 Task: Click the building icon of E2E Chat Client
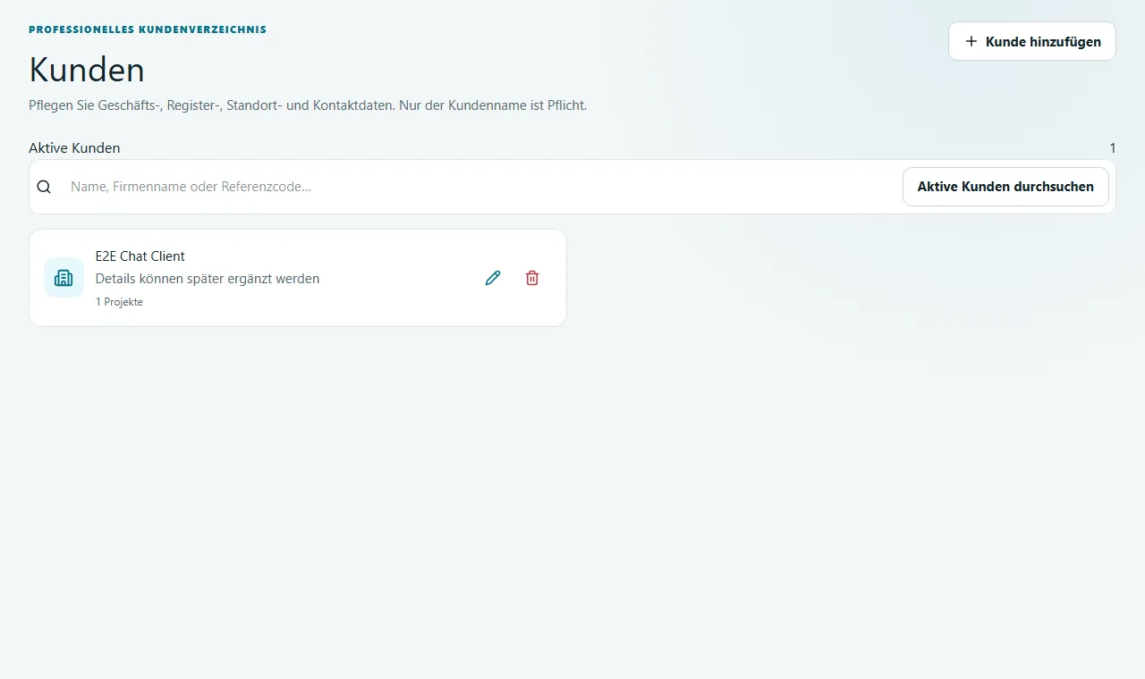(x=64, y=278)
